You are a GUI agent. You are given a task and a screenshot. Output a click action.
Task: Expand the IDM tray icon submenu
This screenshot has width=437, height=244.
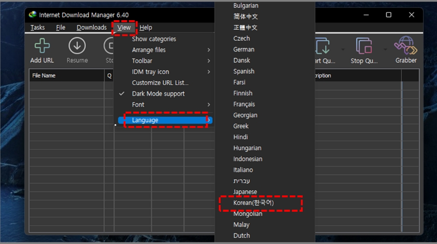pos(165,72)
